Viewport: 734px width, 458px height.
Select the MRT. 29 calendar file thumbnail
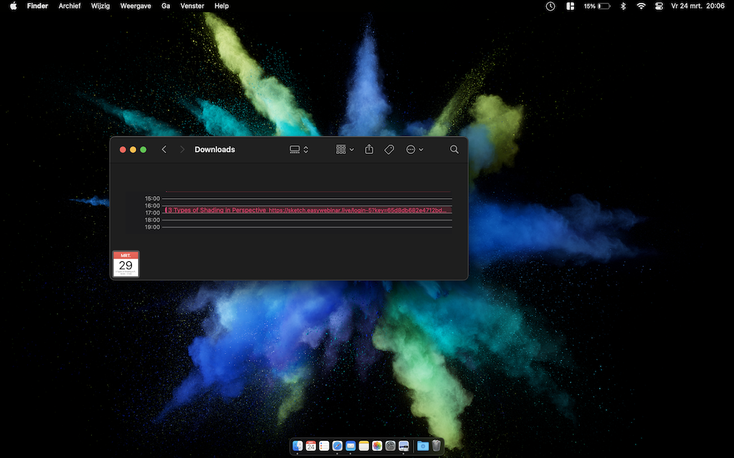coord(126,264)
